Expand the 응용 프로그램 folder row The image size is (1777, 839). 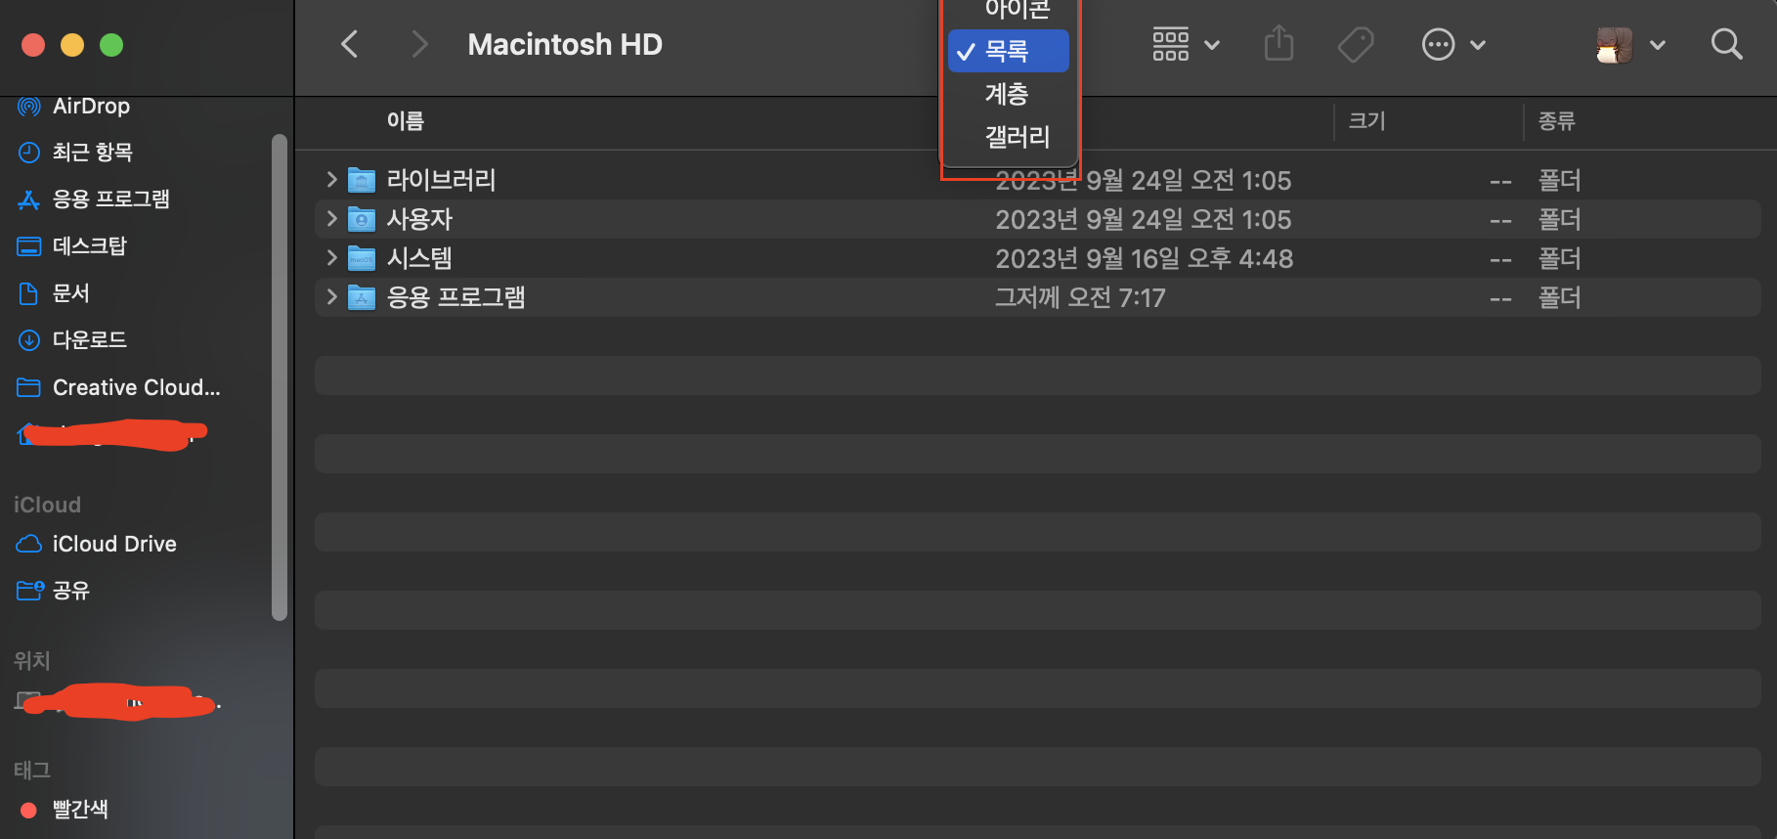[331, 296]
